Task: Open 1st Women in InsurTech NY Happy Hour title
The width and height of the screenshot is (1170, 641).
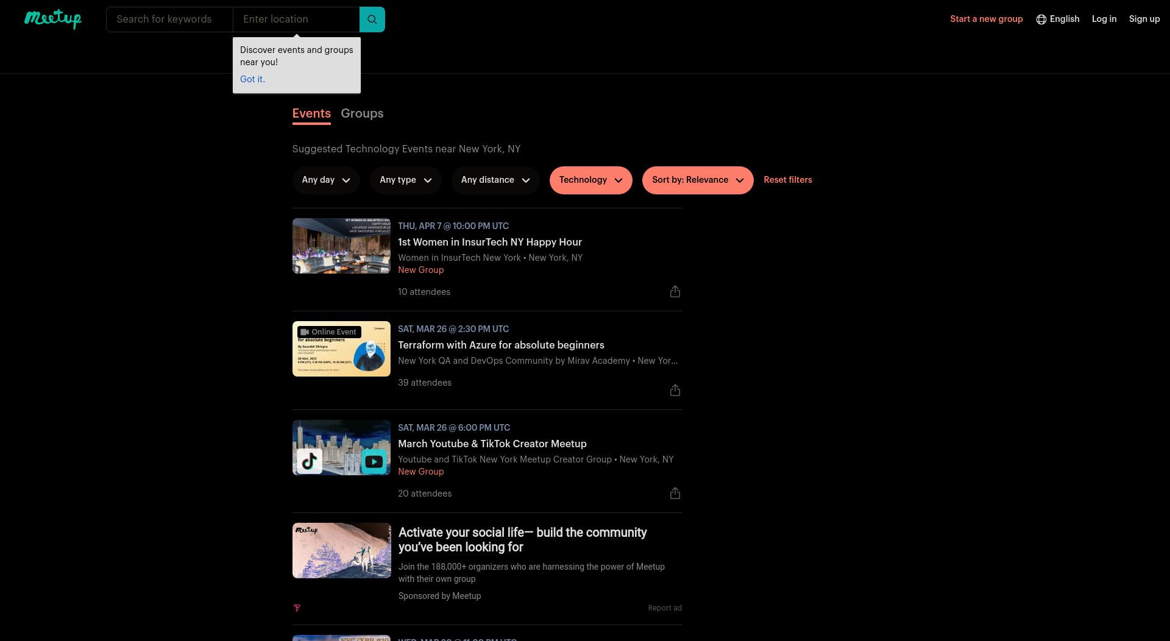Action: pyautogui.click(x=490, y=243)
